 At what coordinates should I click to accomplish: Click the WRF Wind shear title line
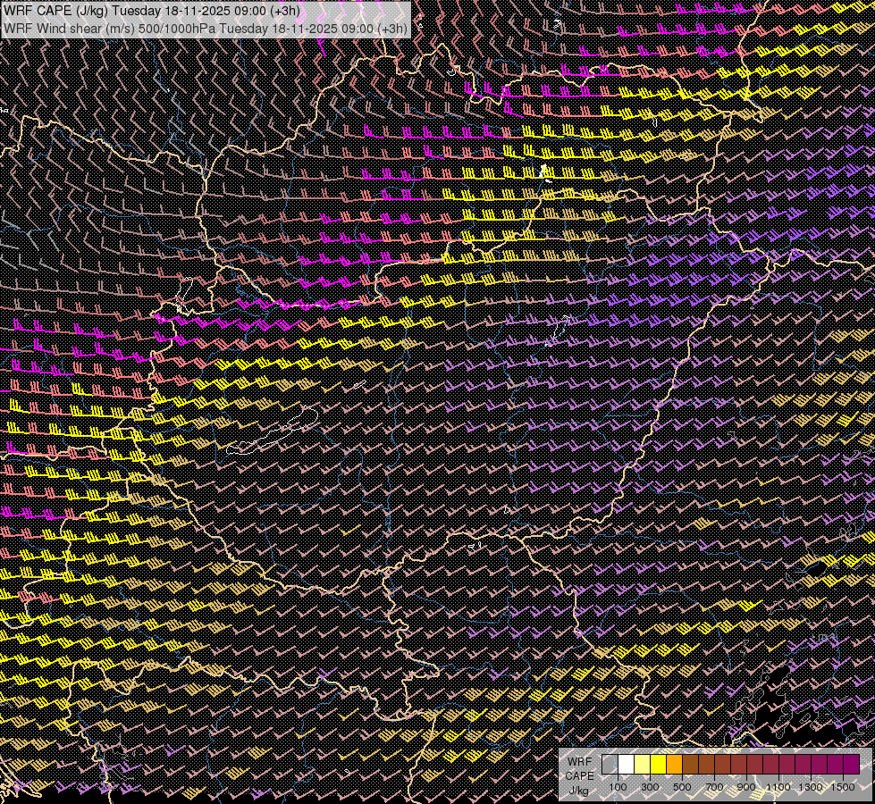(206, 28)
